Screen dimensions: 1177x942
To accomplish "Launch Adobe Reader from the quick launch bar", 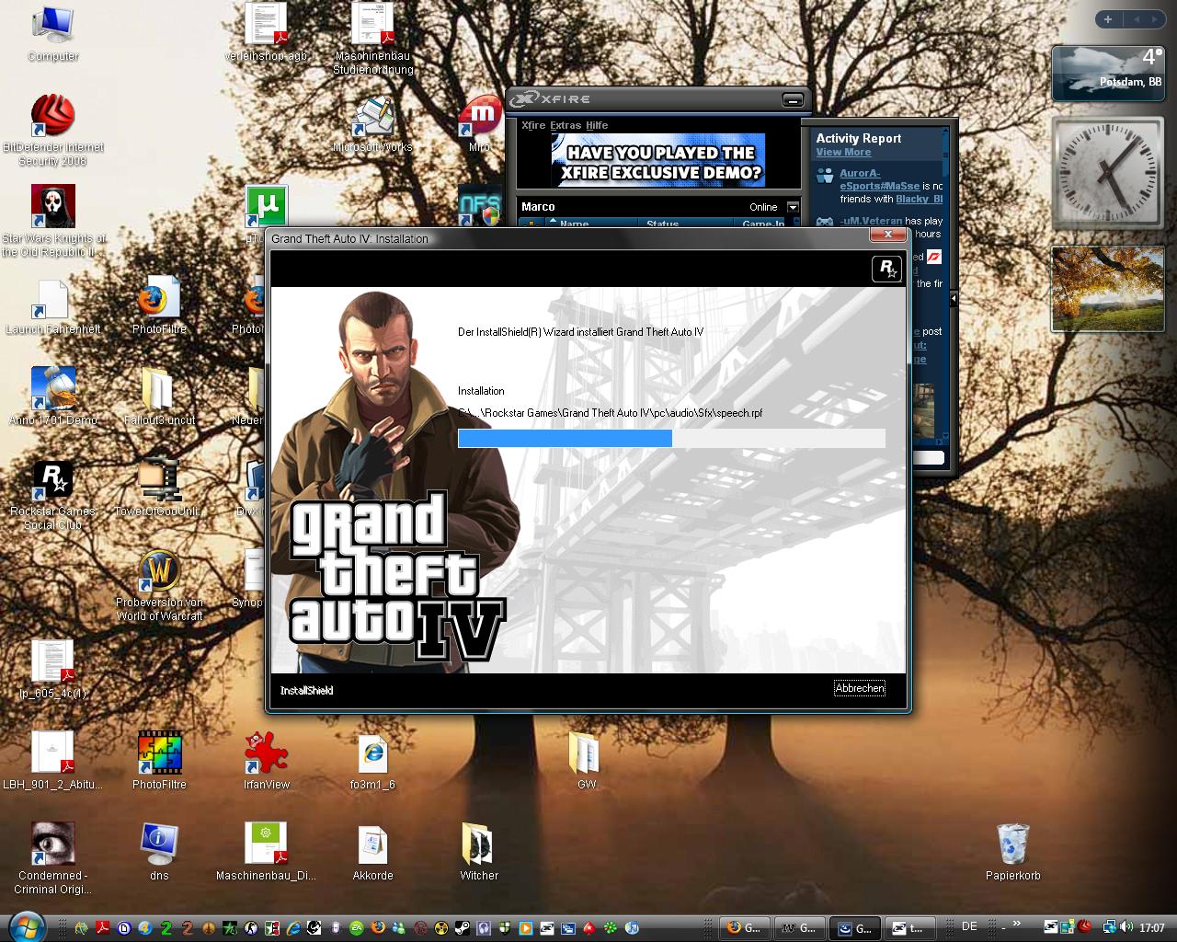I will click(102, 928).
